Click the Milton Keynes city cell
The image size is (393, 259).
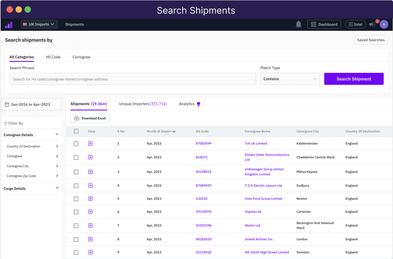307,172
